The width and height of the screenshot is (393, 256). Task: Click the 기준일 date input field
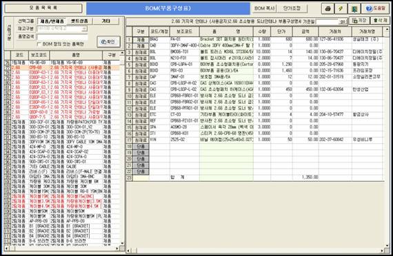327,22
